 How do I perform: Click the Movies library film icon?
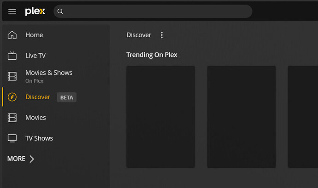(x=12, y=118)
